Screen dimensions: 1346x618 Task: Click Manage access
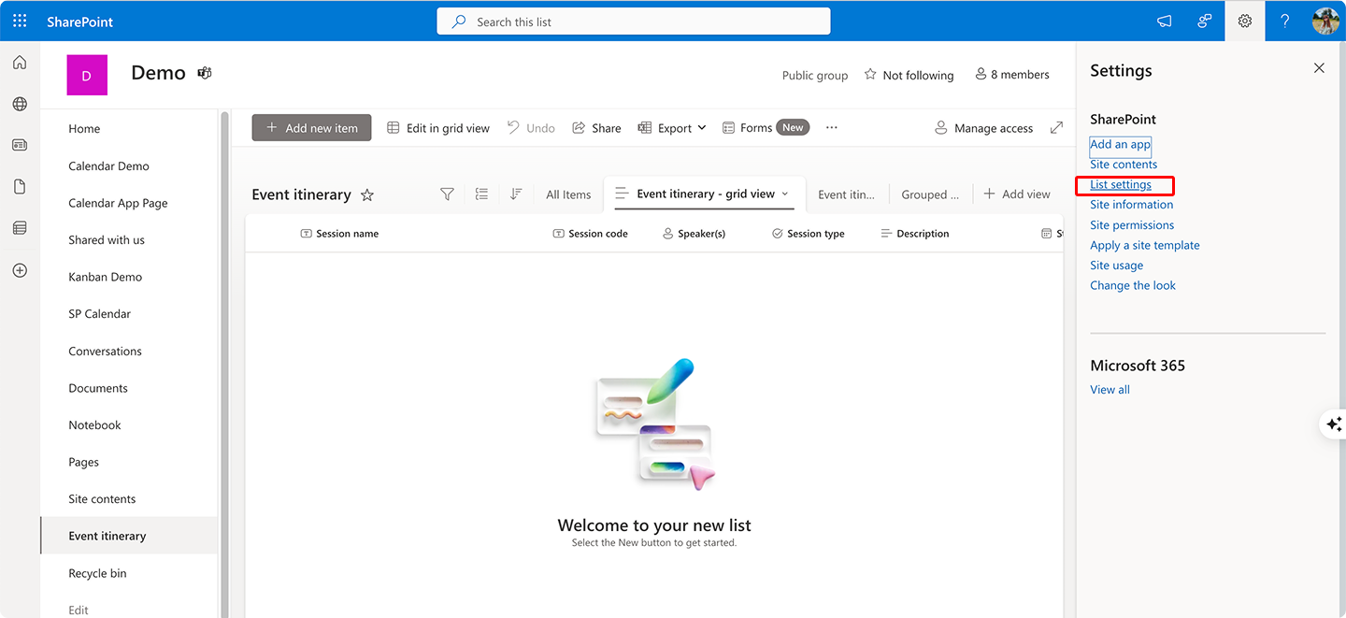(983, 128)
